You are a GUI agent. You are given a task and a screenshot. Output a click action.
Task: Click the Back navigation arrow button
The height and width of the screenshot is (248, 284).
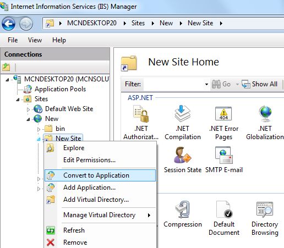8,24
